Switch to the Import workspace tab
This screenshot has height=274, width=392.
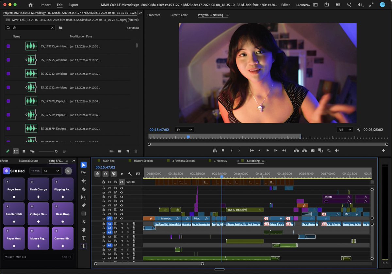pos(46,5)
